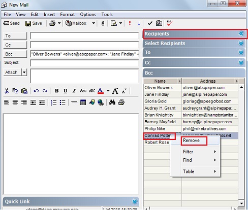Click into the Subject input field
248x210 pixels.
coord(84,63)
